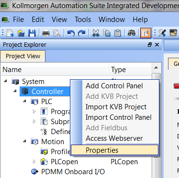Click the New Project toolbar icon
The image size is (179, 178).
(10, 33)
